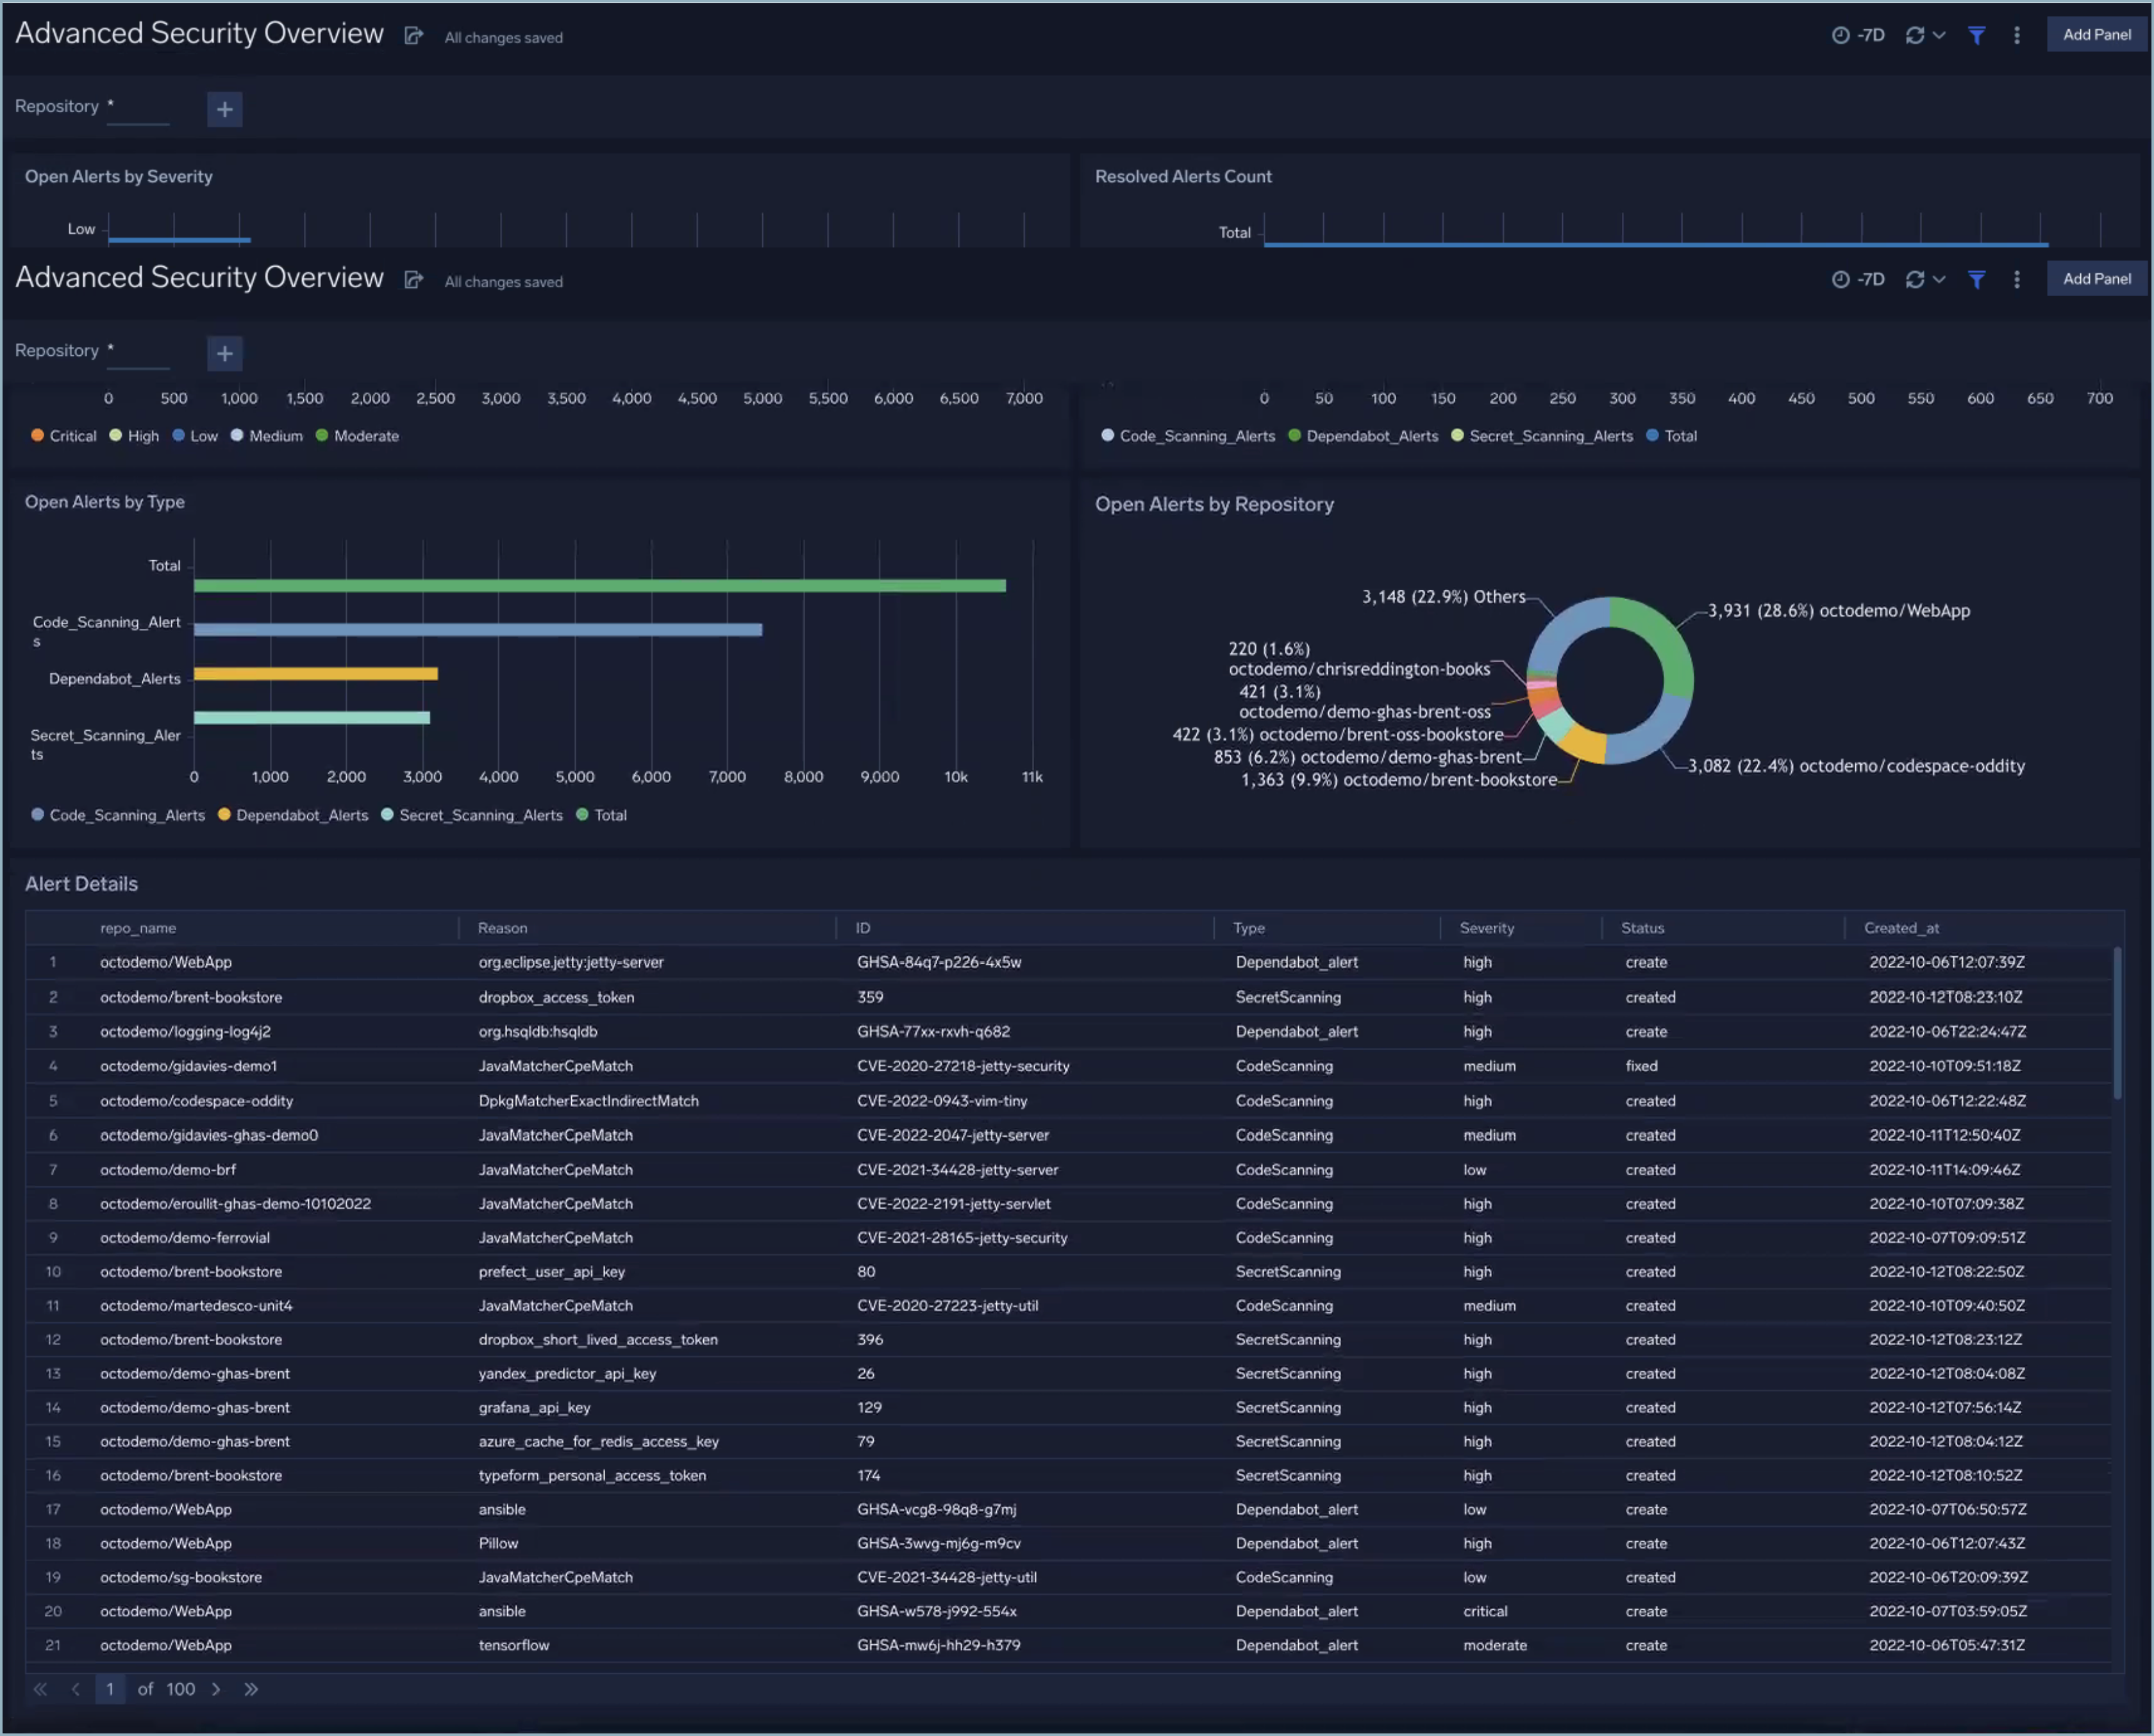This screenshot has width=2154, height=1736.
Task: Select cell 'org.eclipse.jetty:jetty-server' in row 1
Action: click(x=570, y=962)
